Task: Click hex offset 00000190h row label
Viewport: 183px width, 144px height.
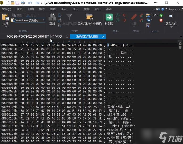Action: [10, 141]
